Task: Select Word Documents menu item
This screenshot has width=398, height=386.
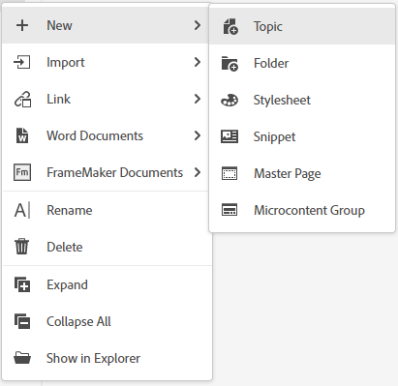Action: click(106, 135)
